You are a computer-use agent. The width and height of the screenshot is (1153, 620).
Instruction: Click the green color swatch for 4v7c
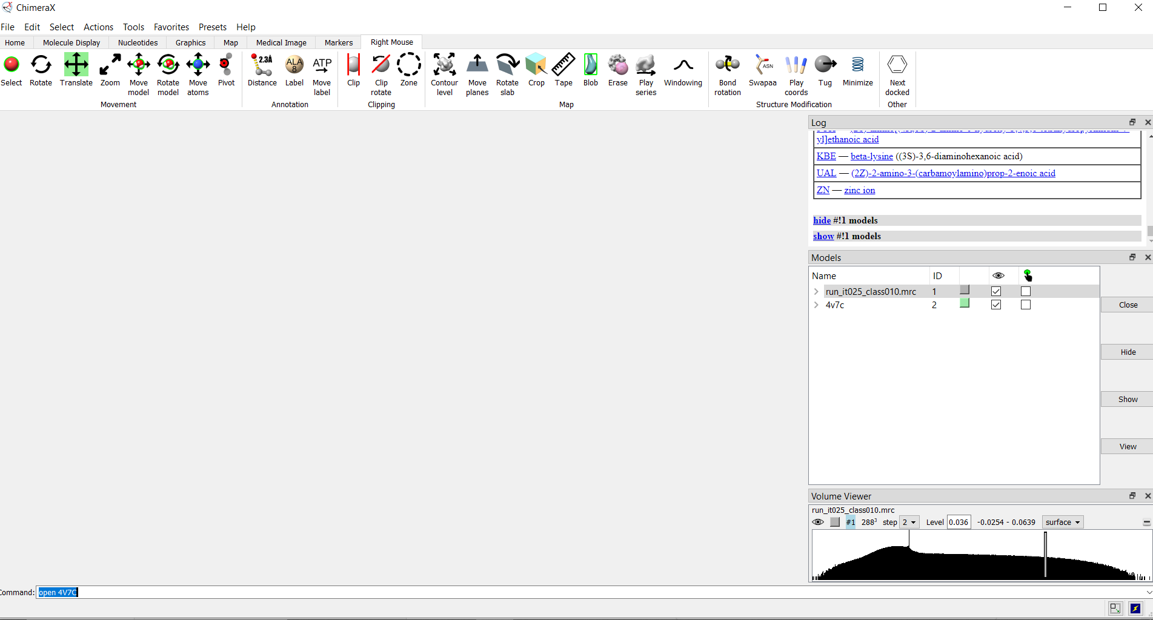[965, 303]
